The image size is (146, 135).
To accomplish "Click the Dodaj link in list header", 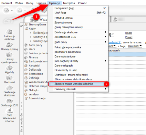I will click(129, 33).
